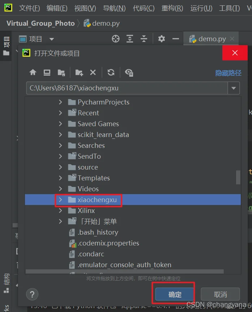
Task: Close the demo.py editor tab
Action: pos(232,39)
